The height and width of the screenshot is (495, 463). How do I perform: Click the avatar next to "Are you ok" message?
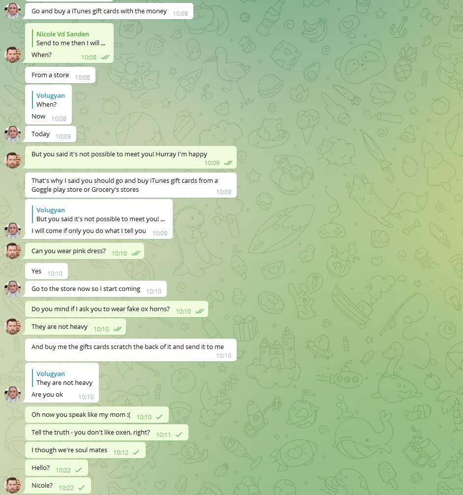13,395
